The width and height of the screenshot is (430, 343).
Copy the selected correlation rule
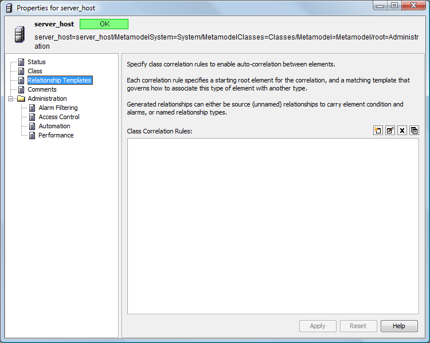coord(414,131)
